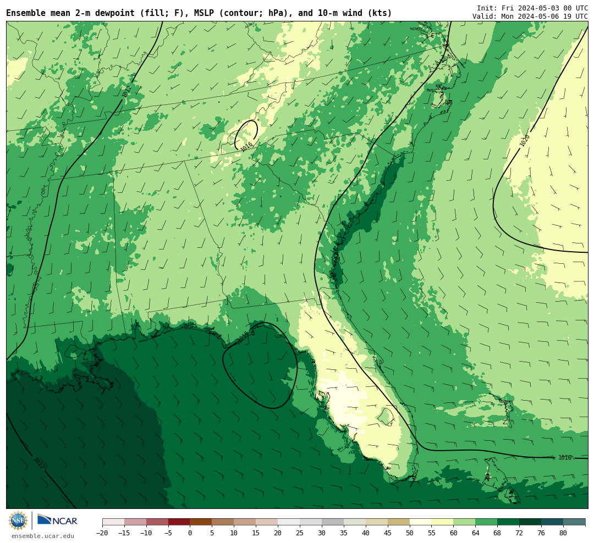Pick the tan colorbar swatch between 45 and 50
This screenshot has height=543, width=594.
[399, 522]
